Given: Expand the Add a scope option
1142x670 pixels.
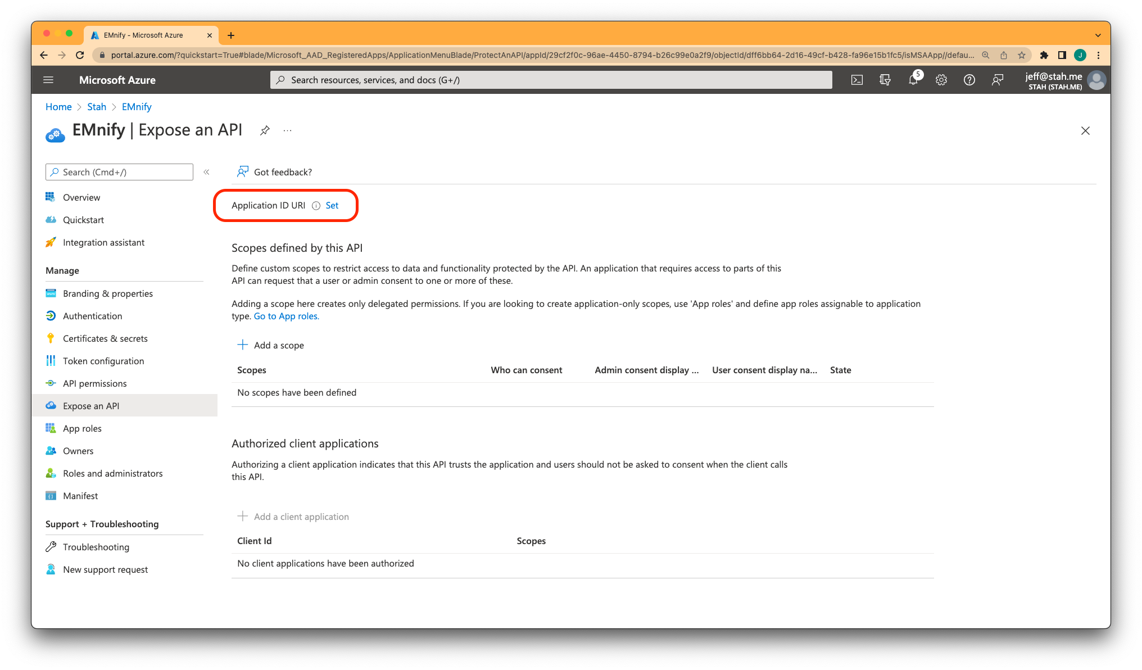Looking at the screenshot, I should click(x=271, y=345).
